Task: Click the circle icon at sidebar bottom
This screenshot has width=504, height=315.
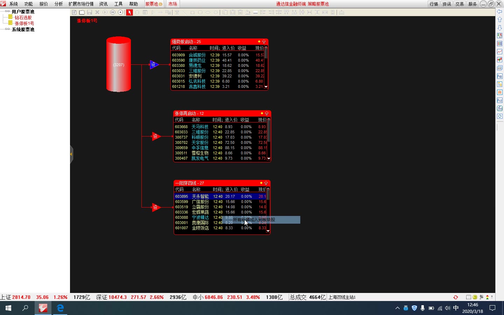Action: [x=500, y=116]
